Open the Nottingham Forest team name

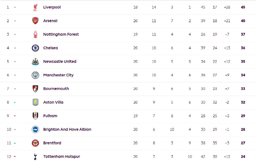click(61, 34)
